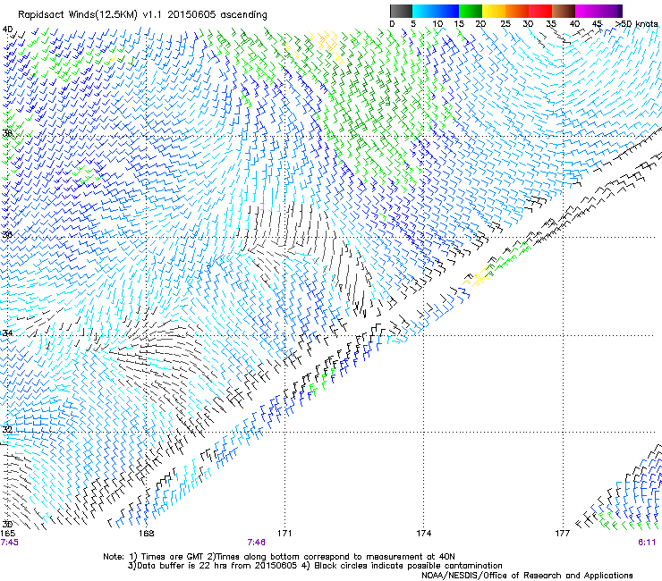Click the '177' longitude label
The width and height of the screenshot is (662, 581).
point(563,534)
